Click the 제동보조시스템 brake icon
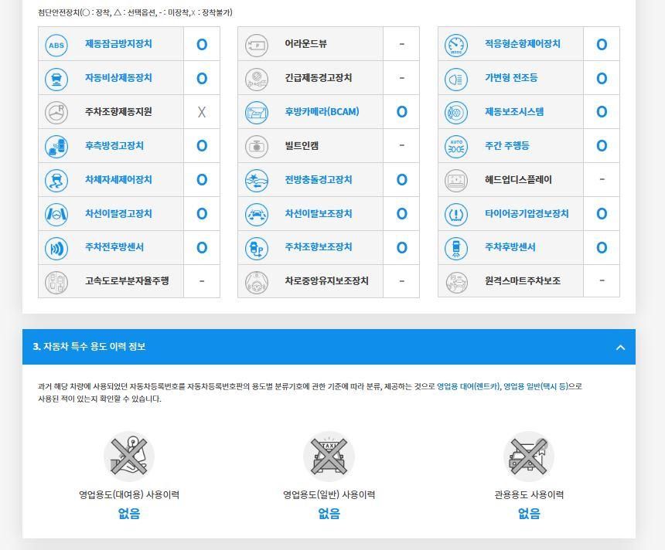 click(x=456, y=113)
